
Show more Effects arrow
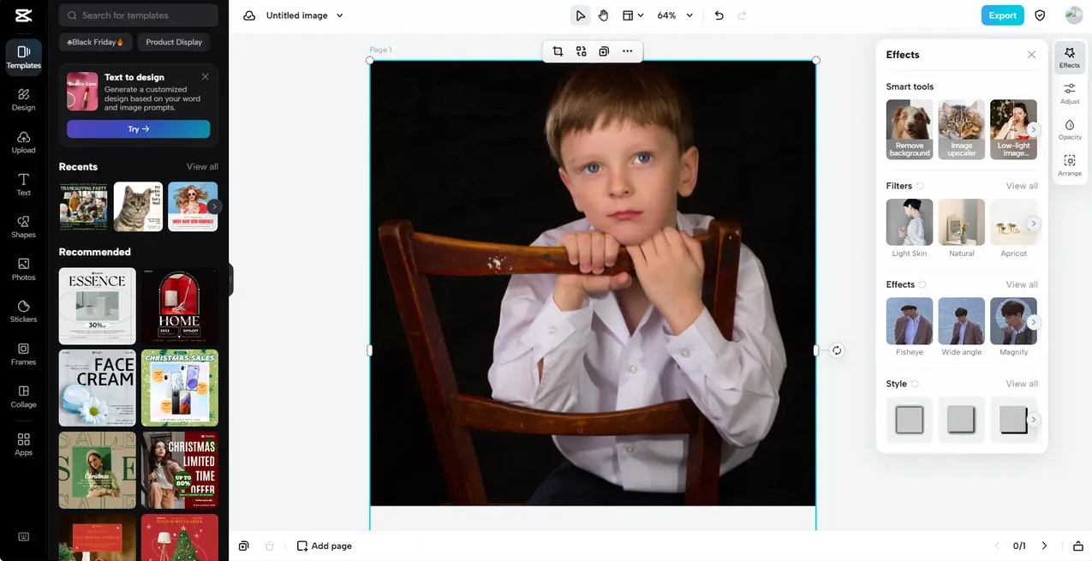(x=1034, y=322)
